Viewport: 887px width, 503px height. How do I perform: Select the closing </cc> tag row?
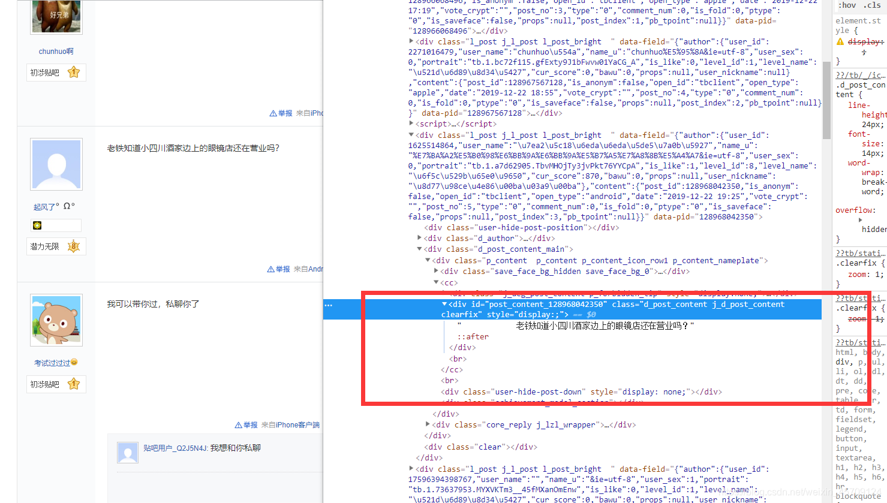pyautogui.click(x=452, y=370)
